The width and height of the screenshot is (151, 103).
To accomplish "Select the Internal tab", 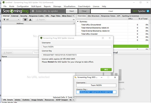I will [6, 16].
